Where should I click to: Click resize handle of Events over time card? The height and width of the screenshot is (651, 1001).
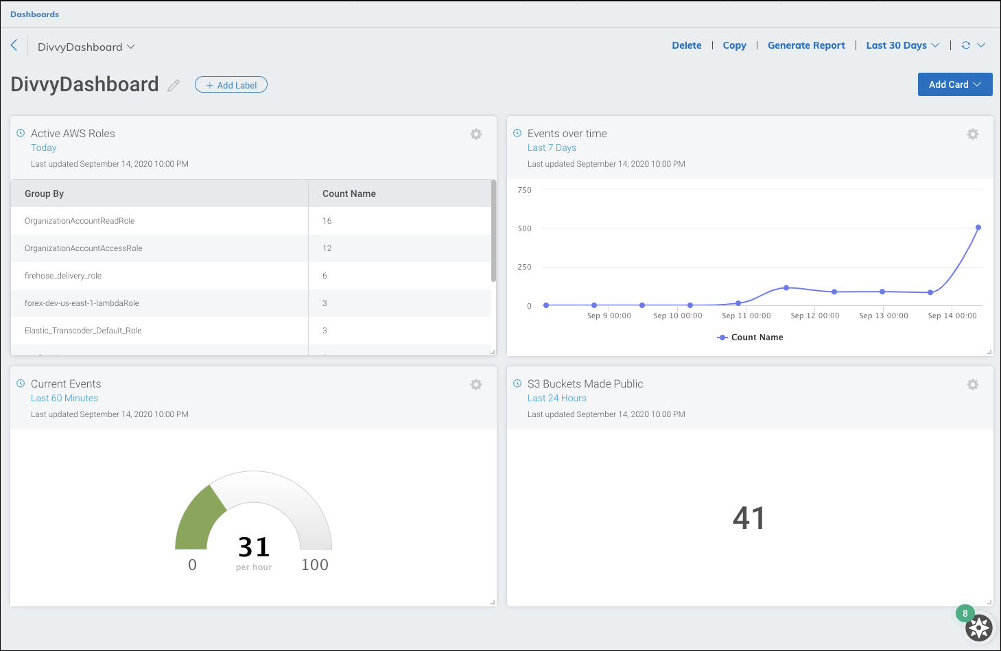click(x=989, y=352)
